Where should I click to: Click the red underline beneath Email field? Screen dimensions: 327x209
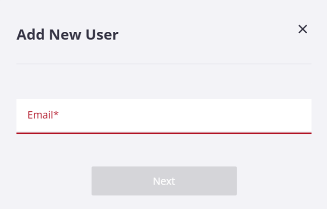point(164,132)
